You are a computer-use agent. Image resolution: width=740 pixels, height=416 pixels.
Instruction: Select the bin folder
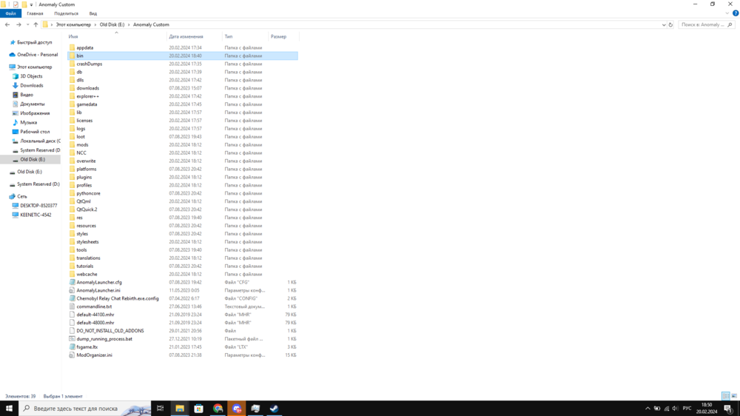[x=183, y=56]
